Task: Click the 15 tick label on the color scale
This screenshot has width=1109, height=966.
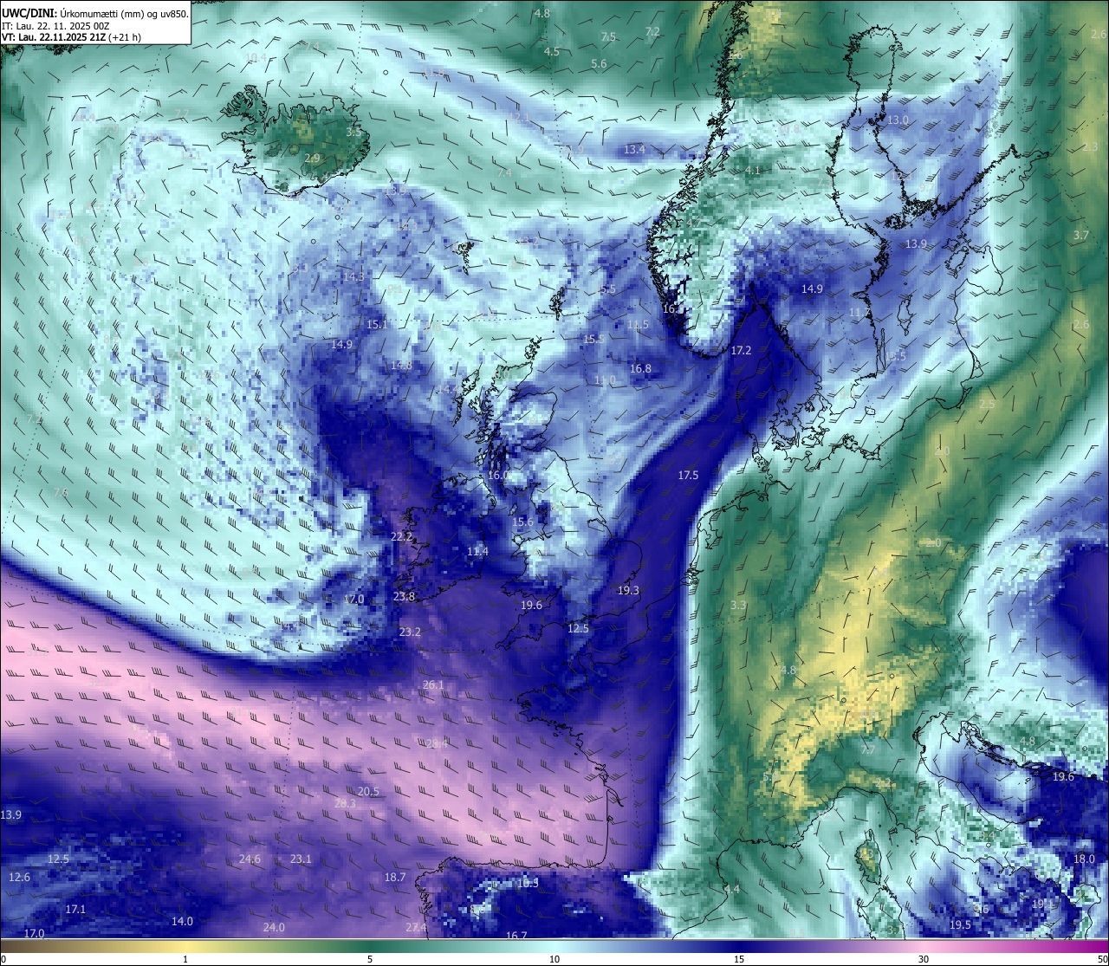Action: (x=739, y=959)
